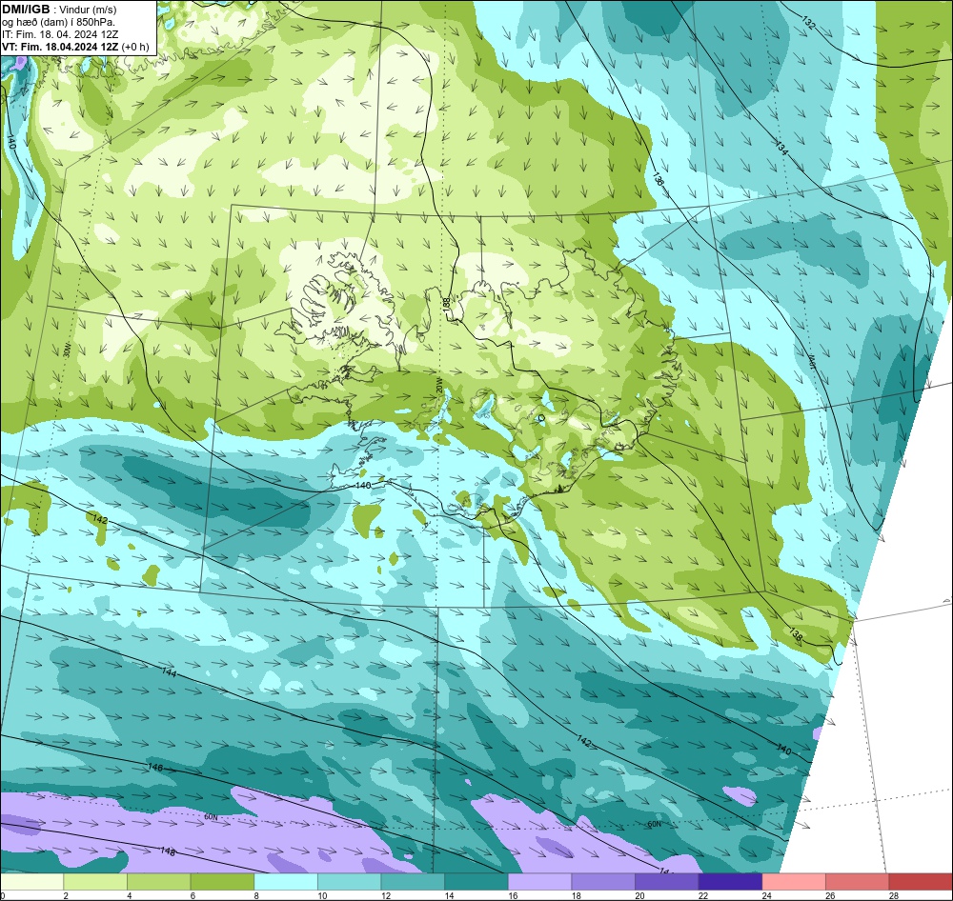Click the '60N' label in the purple area
The image size is (953, 901).
[211, 817]
